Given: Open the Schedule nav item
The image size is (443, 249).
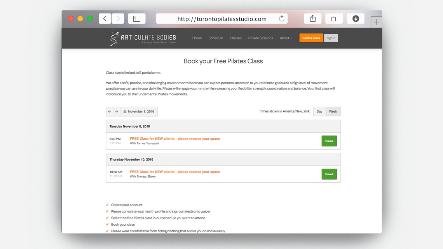Looking at the screenshot, I should pos(216,38).
